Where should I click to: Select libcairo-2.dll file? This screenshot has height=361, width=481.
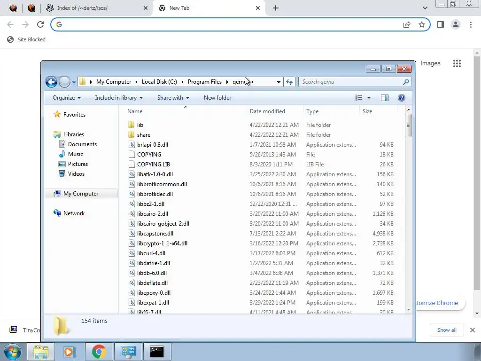[x=153, y=213]
